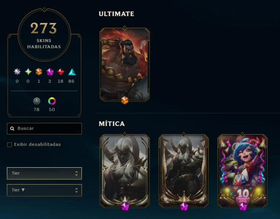Open the Tier ▼ sort dropdown
Viewport: 280px width, 219px height.
[x=44, y=190]
